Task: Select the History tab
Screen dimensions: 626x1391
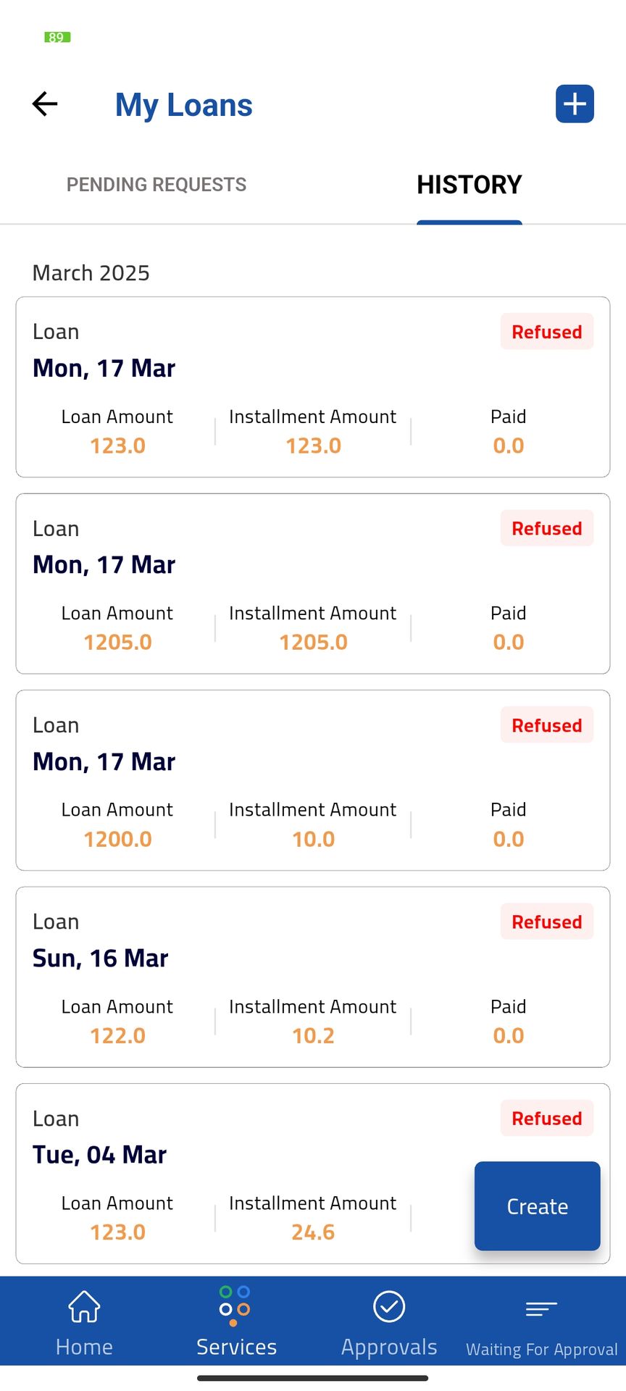Action: pos(469,185)
